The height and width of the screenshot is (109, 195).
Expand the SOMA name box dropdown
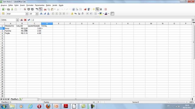(17, 20)
